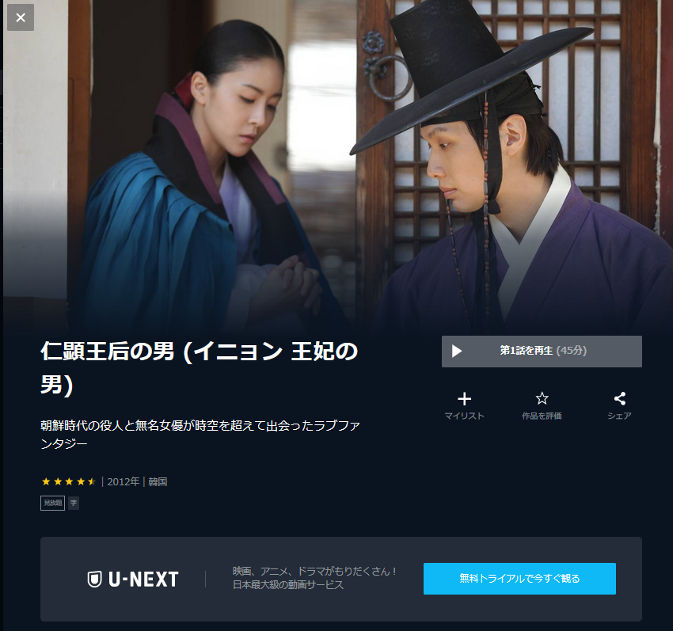The height and width of the screenshot is (631, 673).
Task: Select the 2012年 release year
Action: pyautogui.click(x=124, y=481)
